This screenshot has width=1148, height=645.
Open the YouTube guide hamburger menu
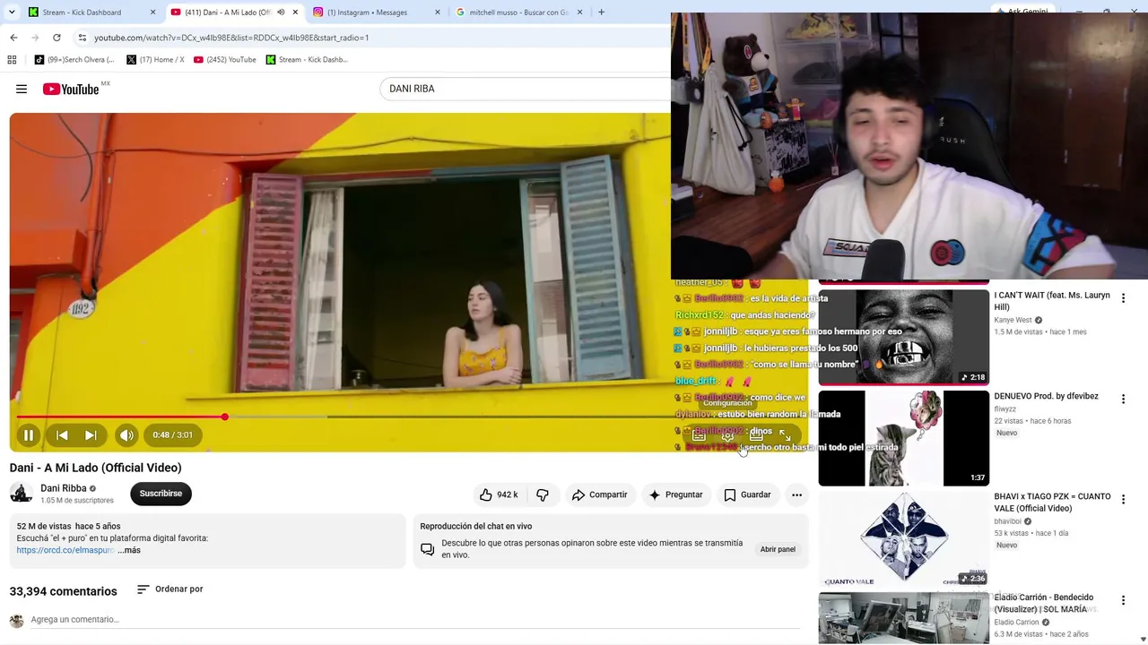(x=22, y=89)
